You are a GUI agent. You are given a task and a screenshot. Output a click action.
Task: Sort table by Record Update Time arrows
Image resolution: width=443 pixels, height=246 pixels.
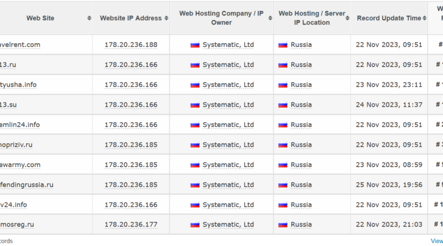[424, 18]
